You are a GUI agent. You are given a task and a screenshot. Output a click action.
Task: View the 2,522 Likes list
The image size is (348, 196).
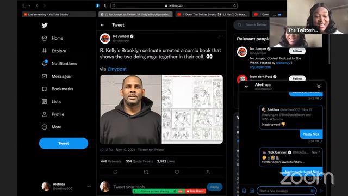pos(166,161)
